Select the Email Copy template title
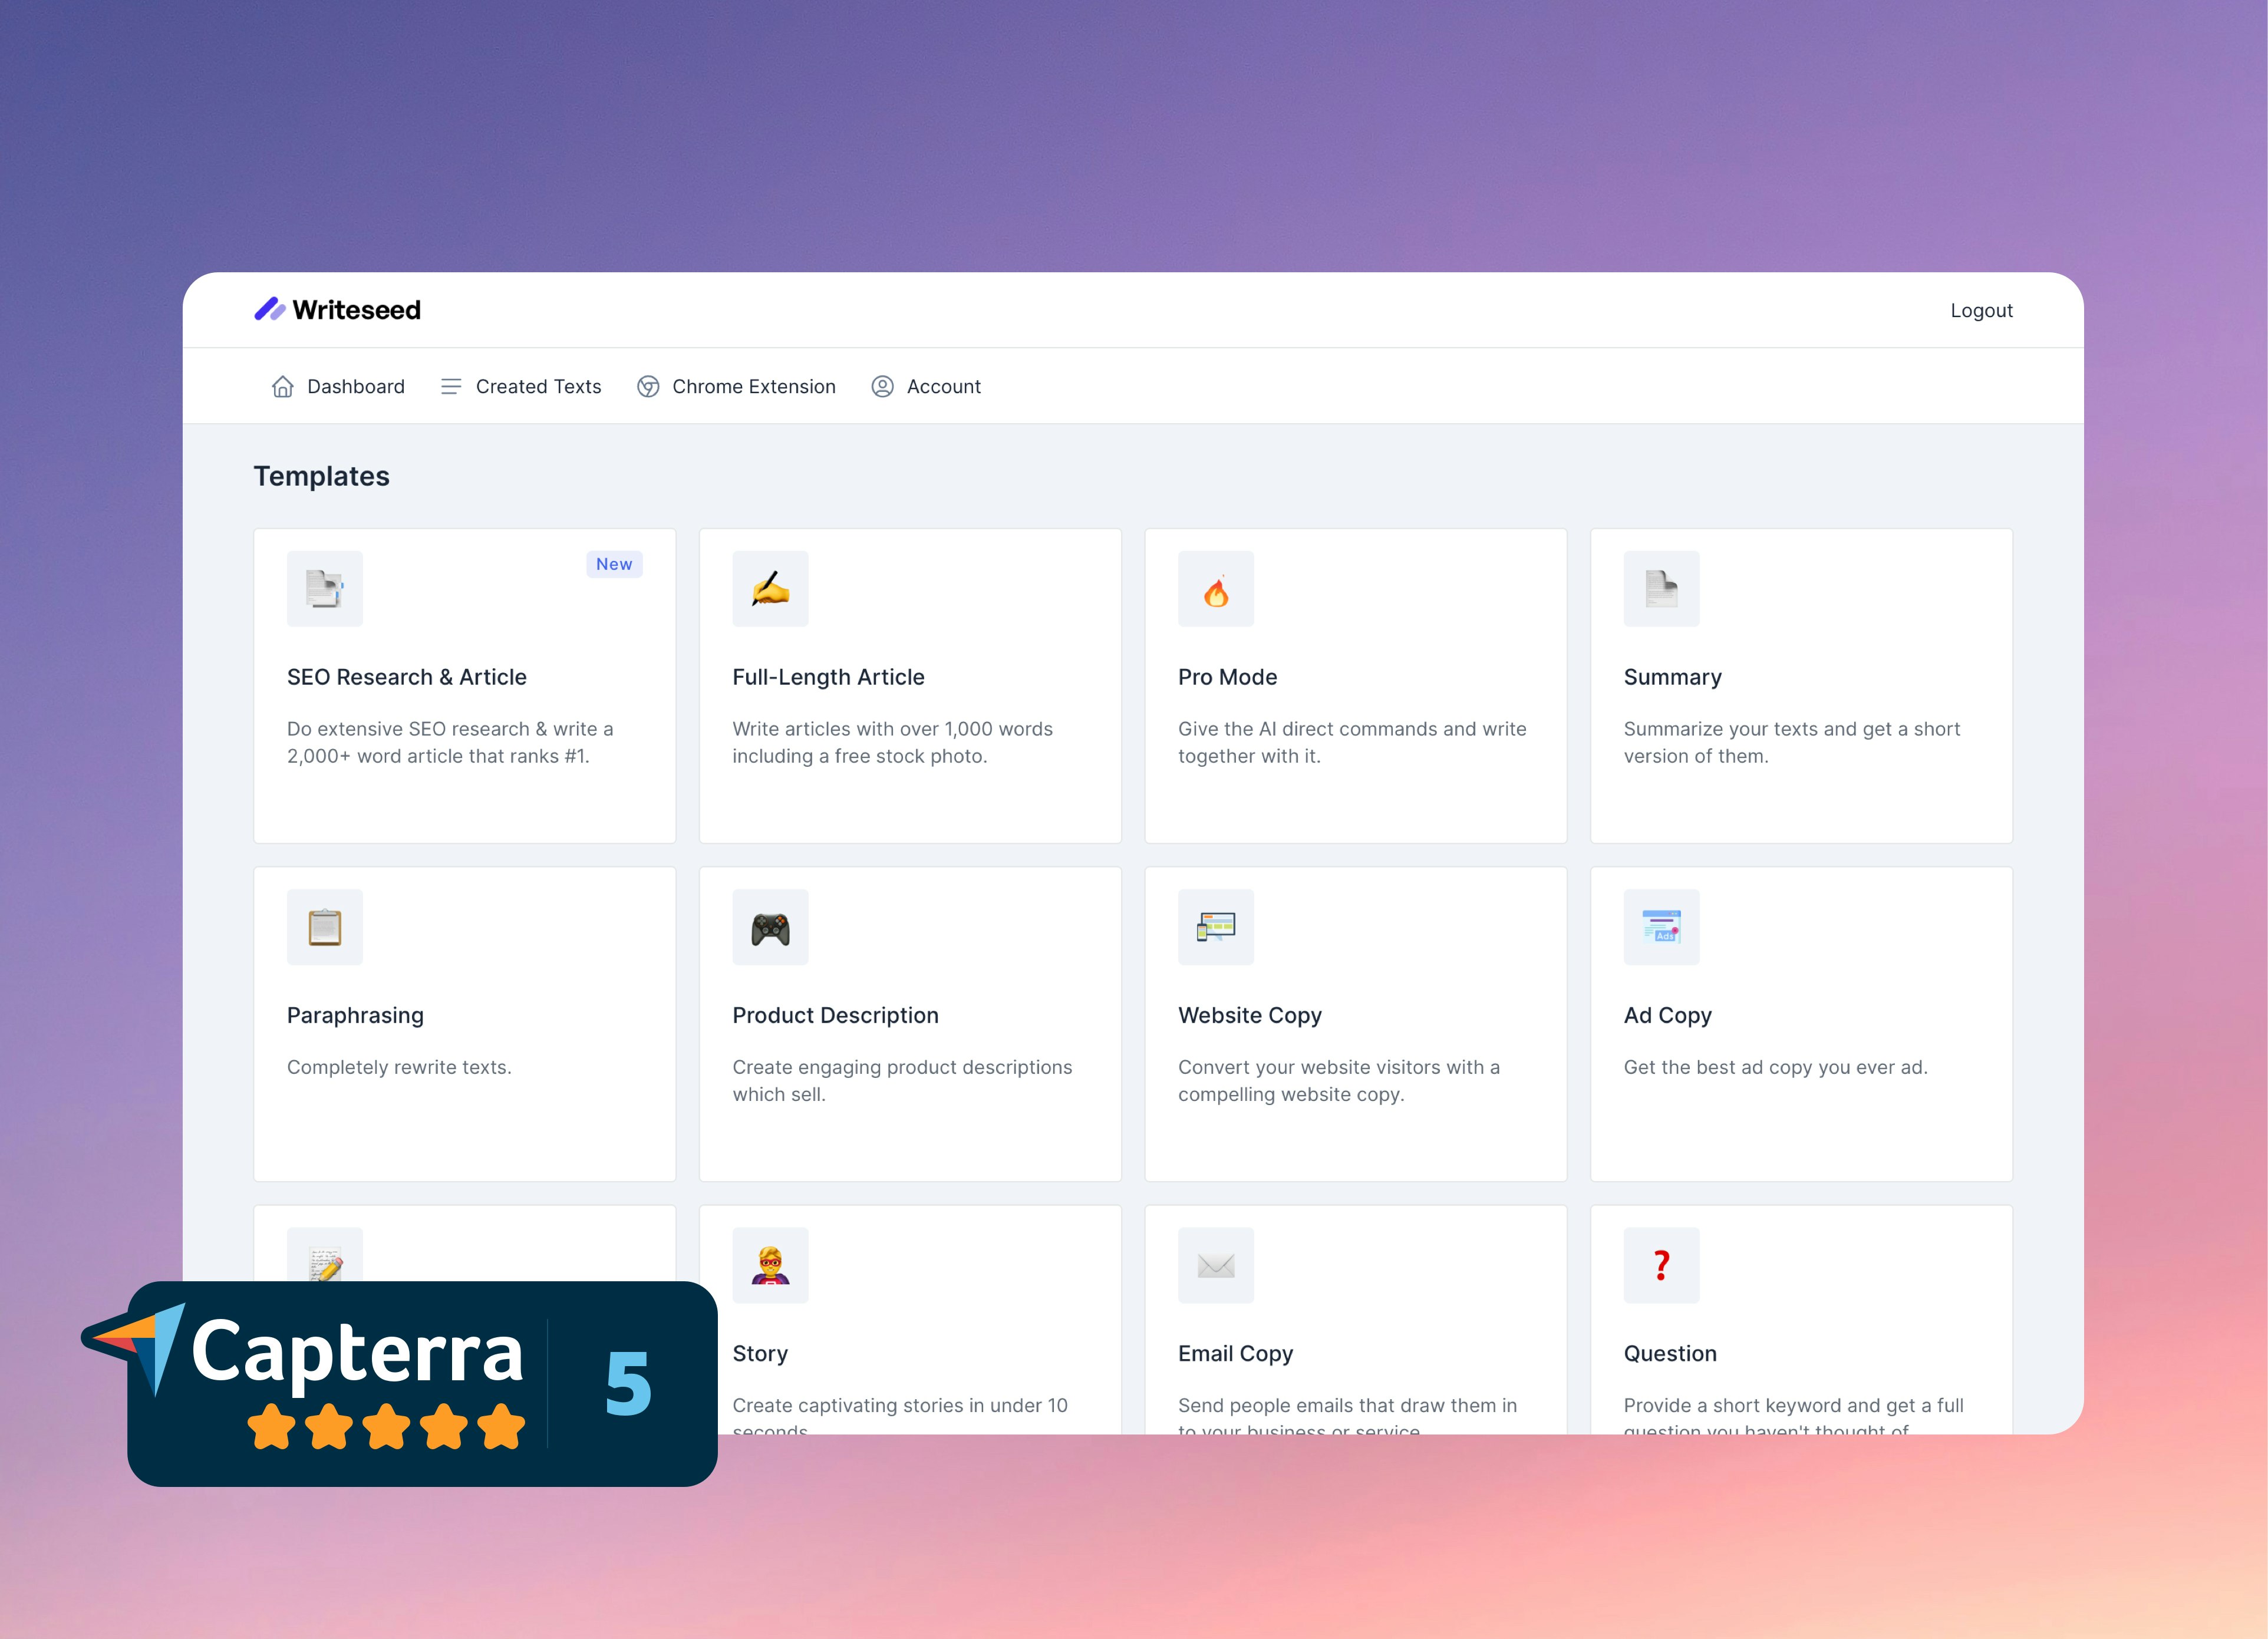 tap(1235, 1353)
